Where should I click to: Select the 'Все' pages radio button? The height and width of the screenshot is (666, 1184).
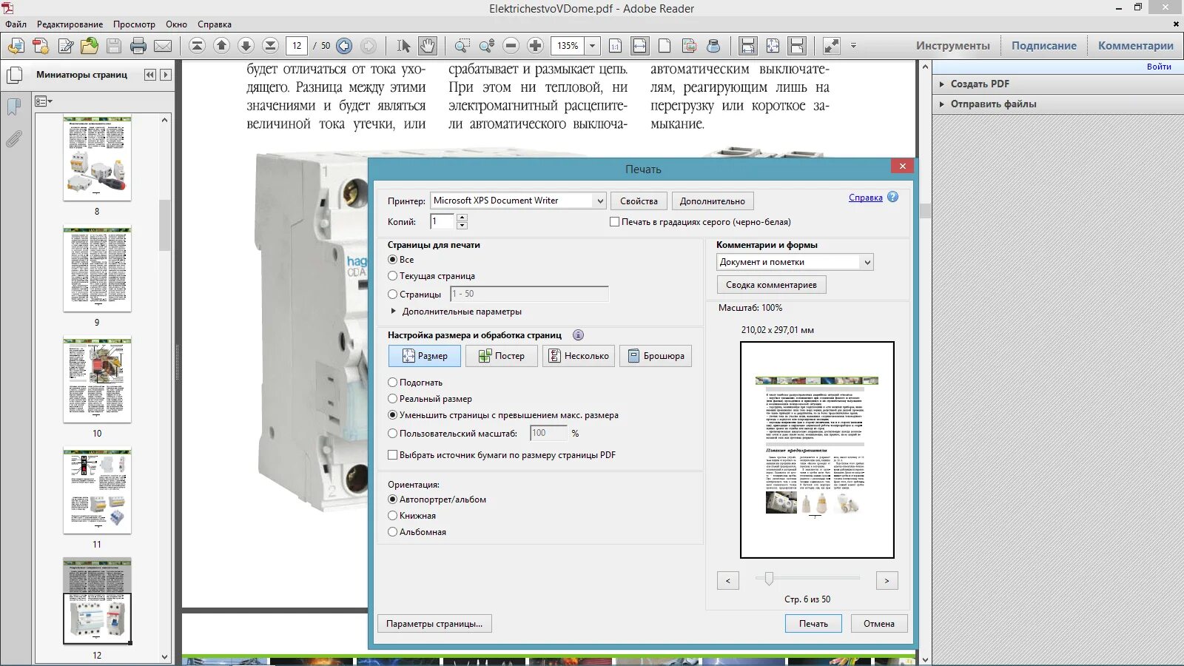[393, 260]
